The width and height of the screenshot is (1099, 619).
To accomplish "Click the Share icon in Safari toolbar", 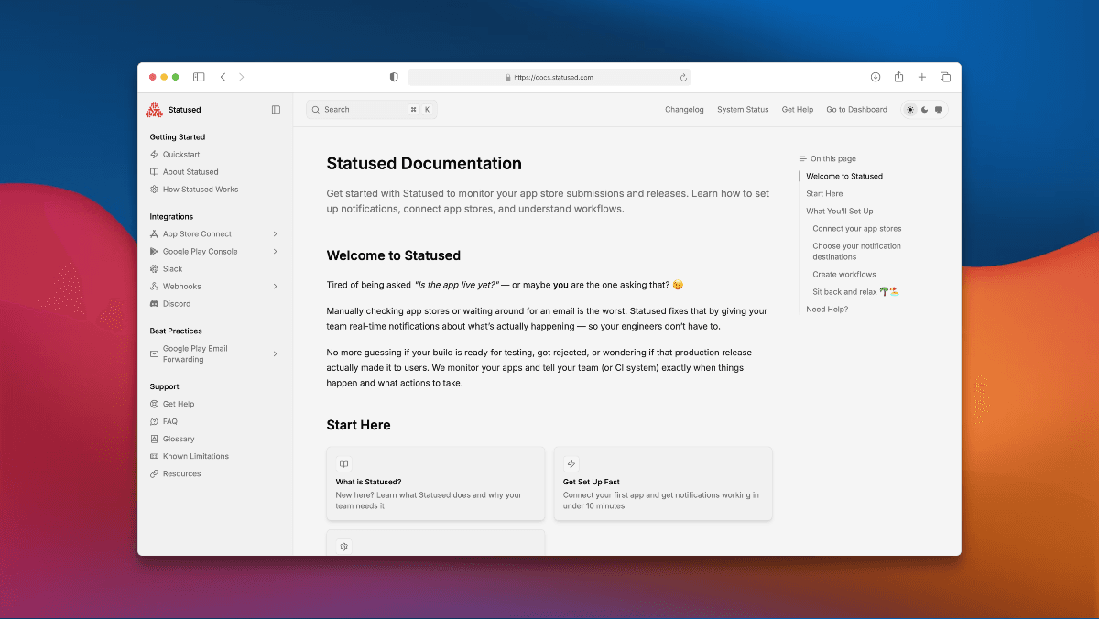I will (898, 77).
